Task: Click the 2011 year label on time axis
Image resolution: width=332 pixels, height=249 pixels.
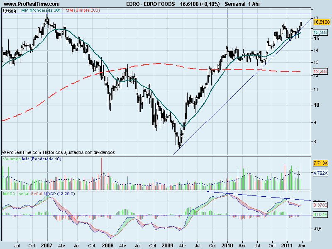Action: (x=287, y=245)
